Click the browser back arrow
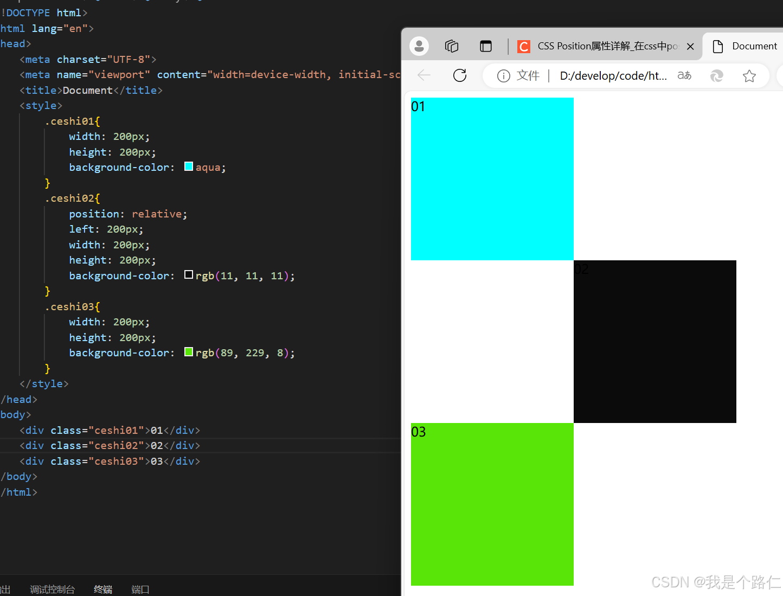The height and width of the screenshot is (596, 783). click(x=423, y=75)
